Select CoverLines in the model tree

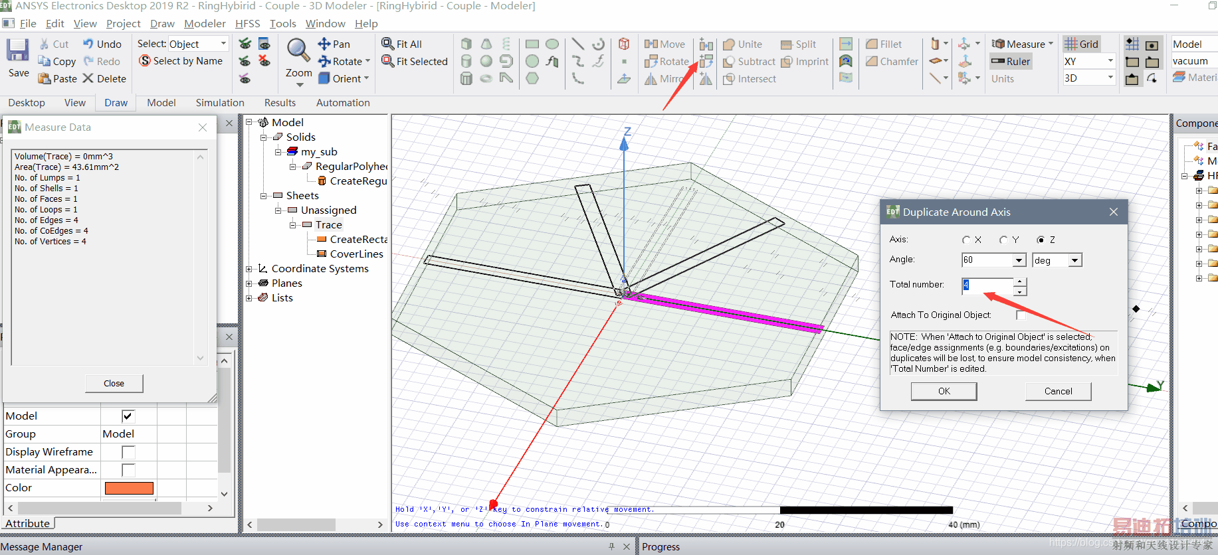pos(356,254)
